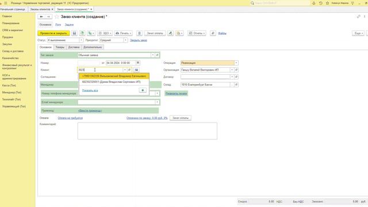Open the 'create based on' green icon dropdown
The width and height of the screenshot is (368, 207).
(x=91, y=33)
